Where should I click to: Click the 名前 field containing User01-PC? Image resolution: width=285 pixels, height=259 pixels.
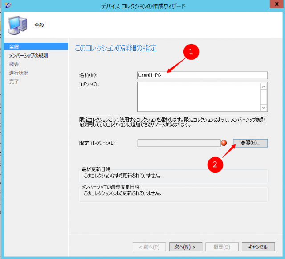click(202, 75)
